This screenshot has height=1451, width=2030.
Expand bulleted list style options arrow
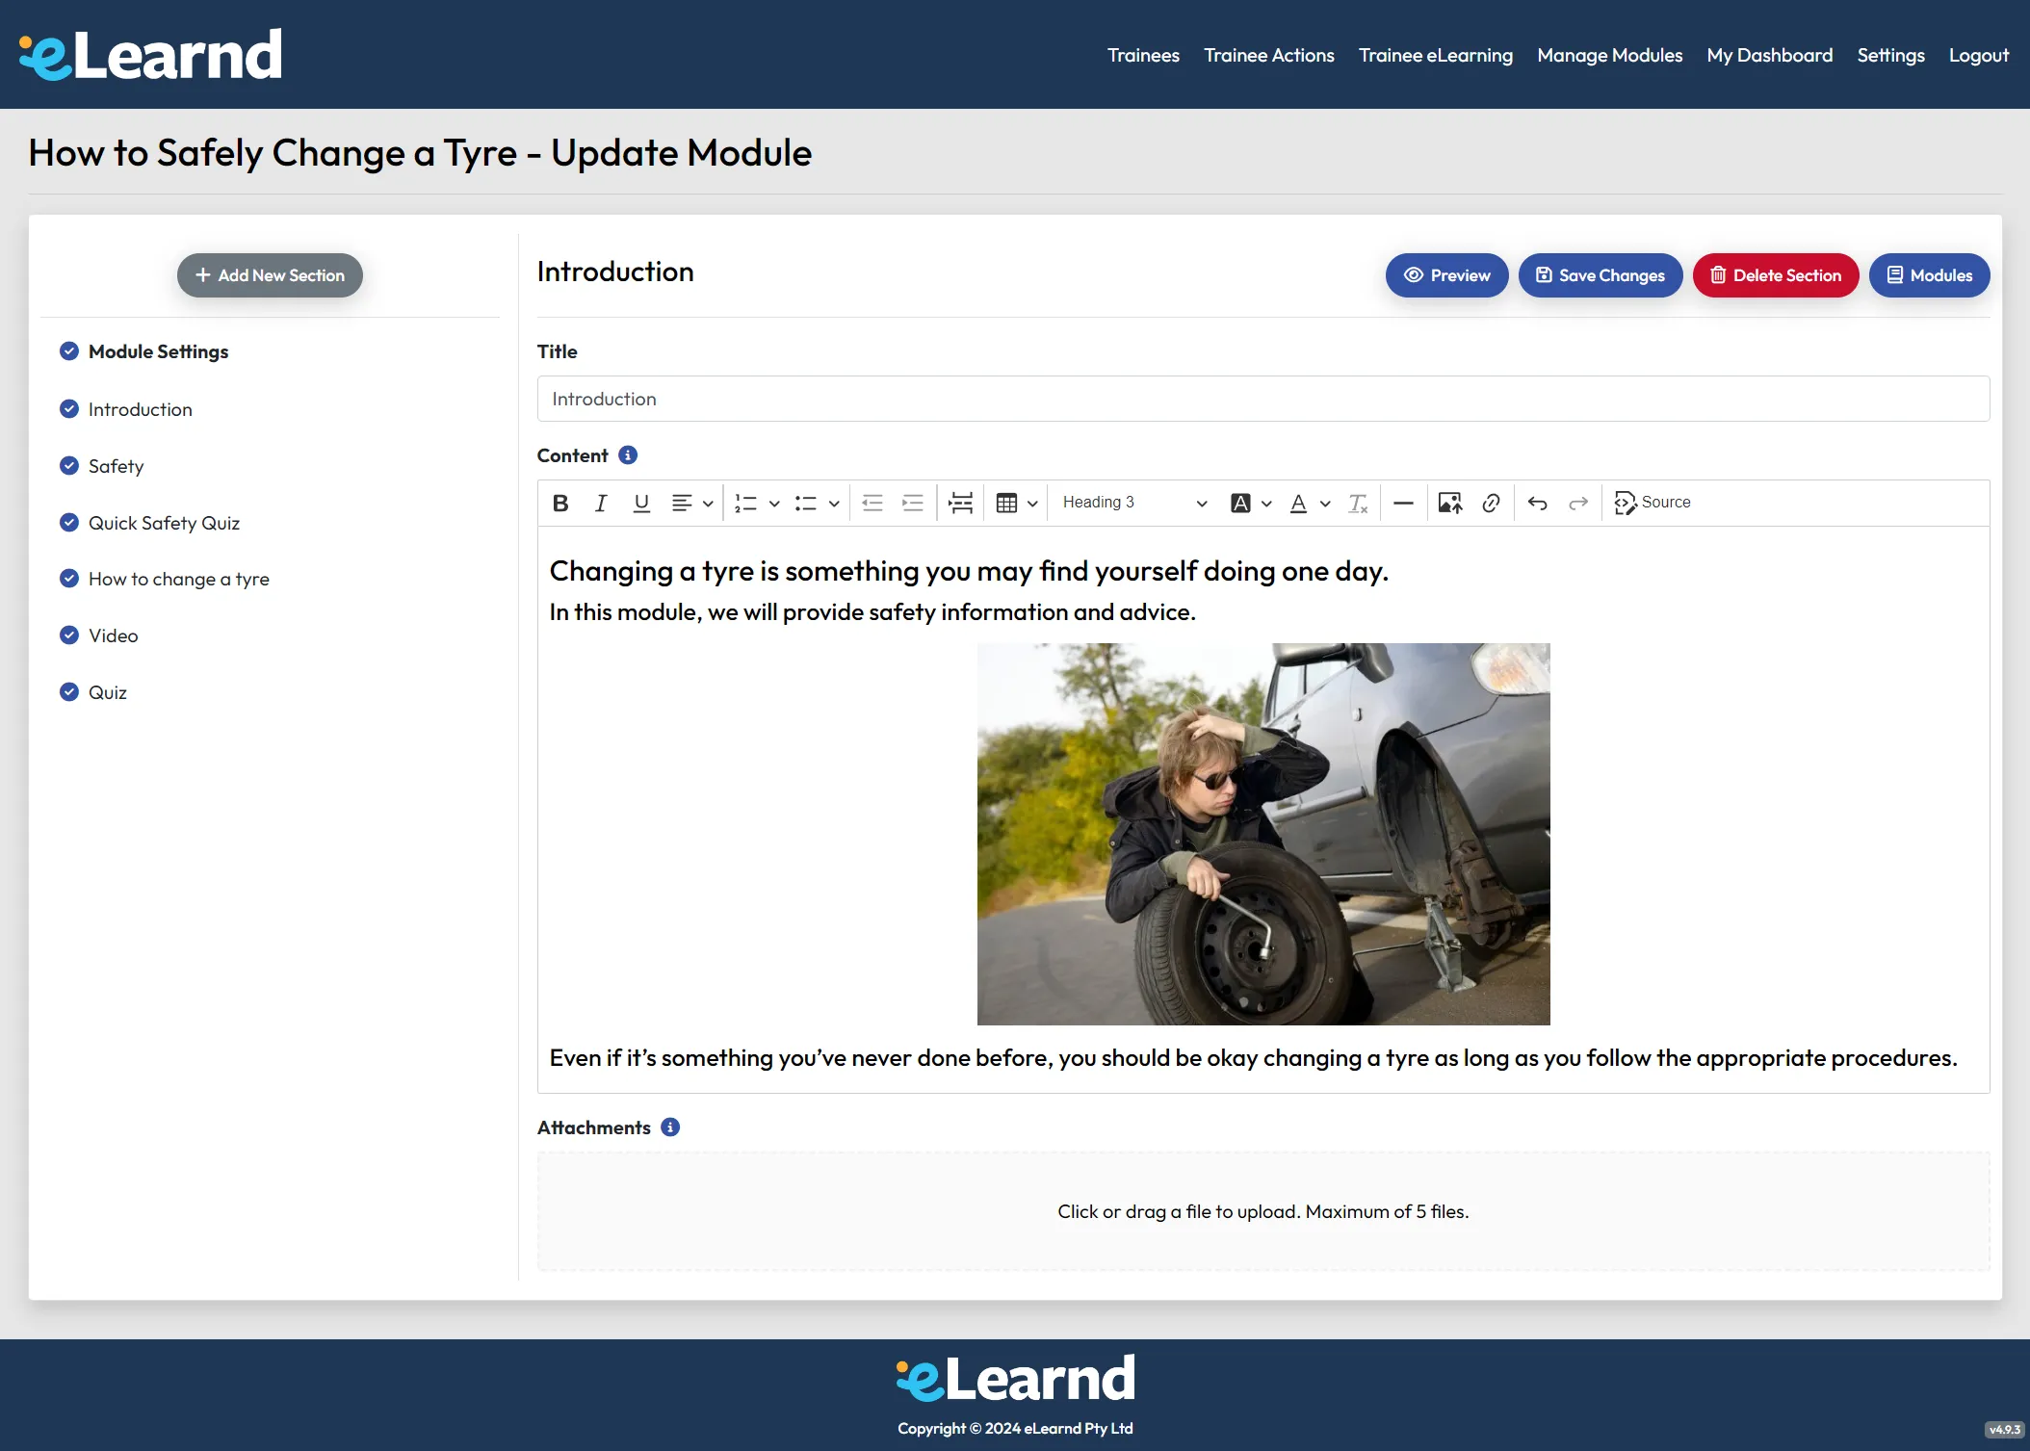coord(834,503)
